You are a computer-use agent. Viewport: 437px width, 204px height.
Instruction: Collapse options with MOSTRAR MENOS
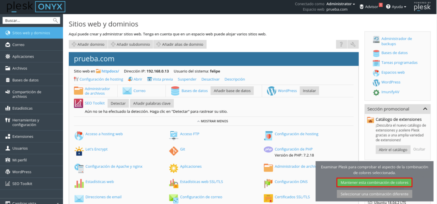[213, 121]
